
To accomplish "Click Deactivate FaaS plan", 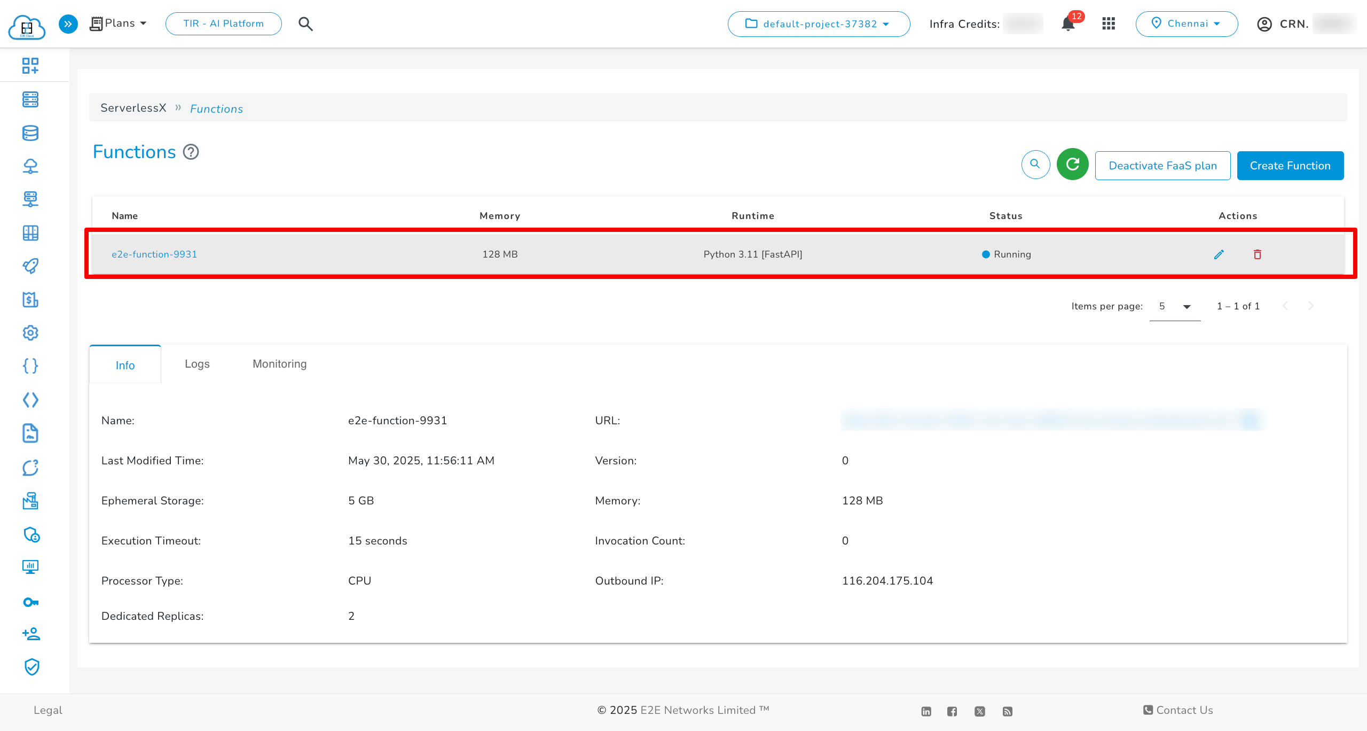I will click(x=1162, y=165).
